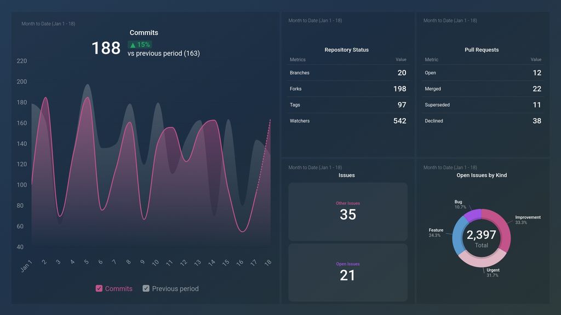Click the Bug 10.7% label
The width and height of the screenshot is (561, 315).
460,205
